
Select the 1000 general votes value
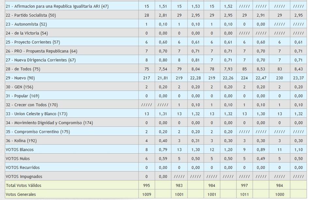[279, 194]
